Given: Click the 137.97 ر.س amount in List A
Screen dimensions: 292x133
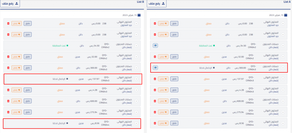Looking at the screenshot, I should [x=238, y=79].
